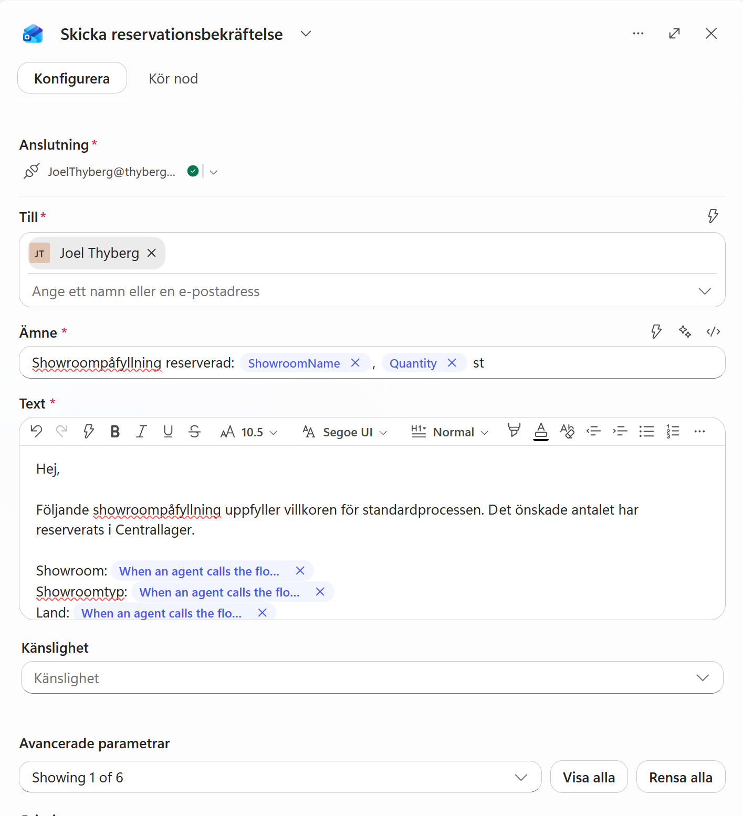Toggle bold formatting

(115, 432)
